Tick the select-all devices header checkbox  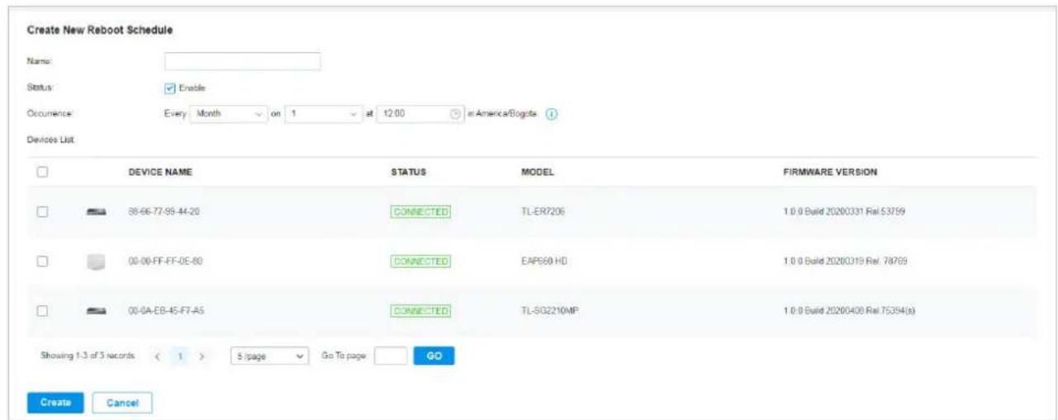click(x=44, y=172)
